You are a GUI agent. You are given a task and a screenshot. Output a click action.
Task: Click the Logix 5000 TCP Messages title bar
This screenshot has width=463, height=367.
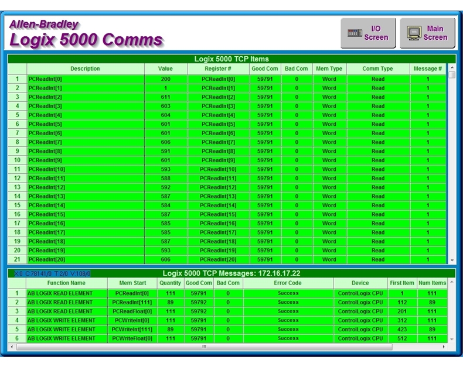click(231, 273)
